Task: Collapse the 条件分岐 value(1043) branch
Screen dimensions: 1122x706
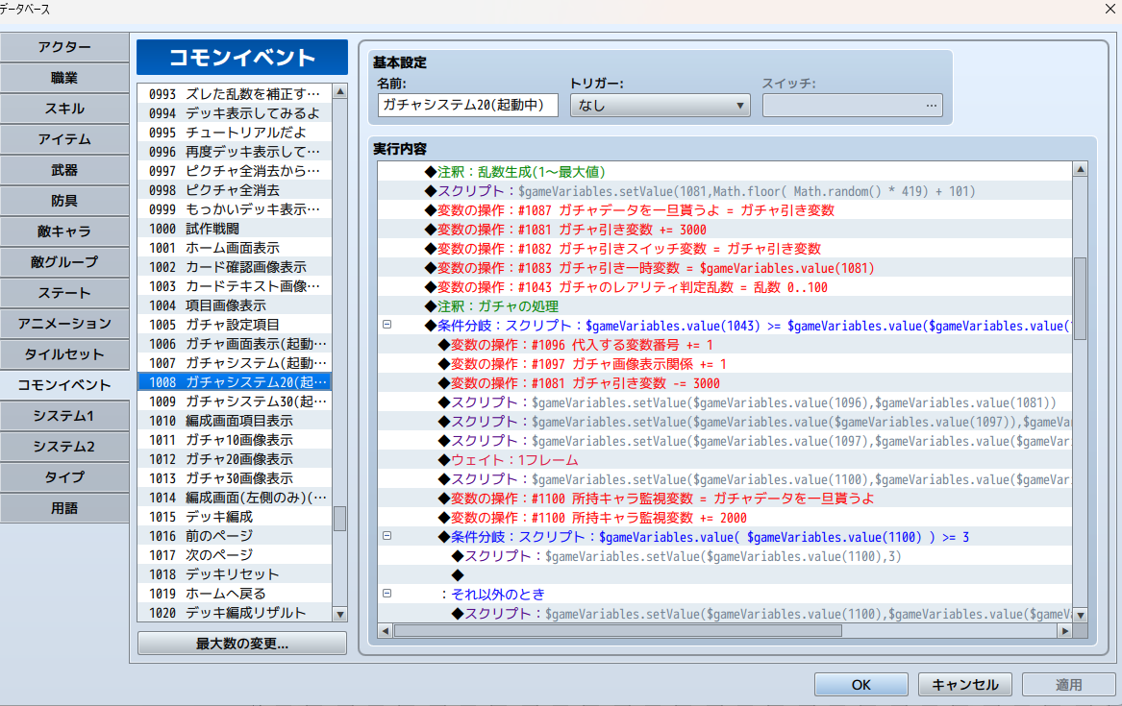Action: click(387, 325)
